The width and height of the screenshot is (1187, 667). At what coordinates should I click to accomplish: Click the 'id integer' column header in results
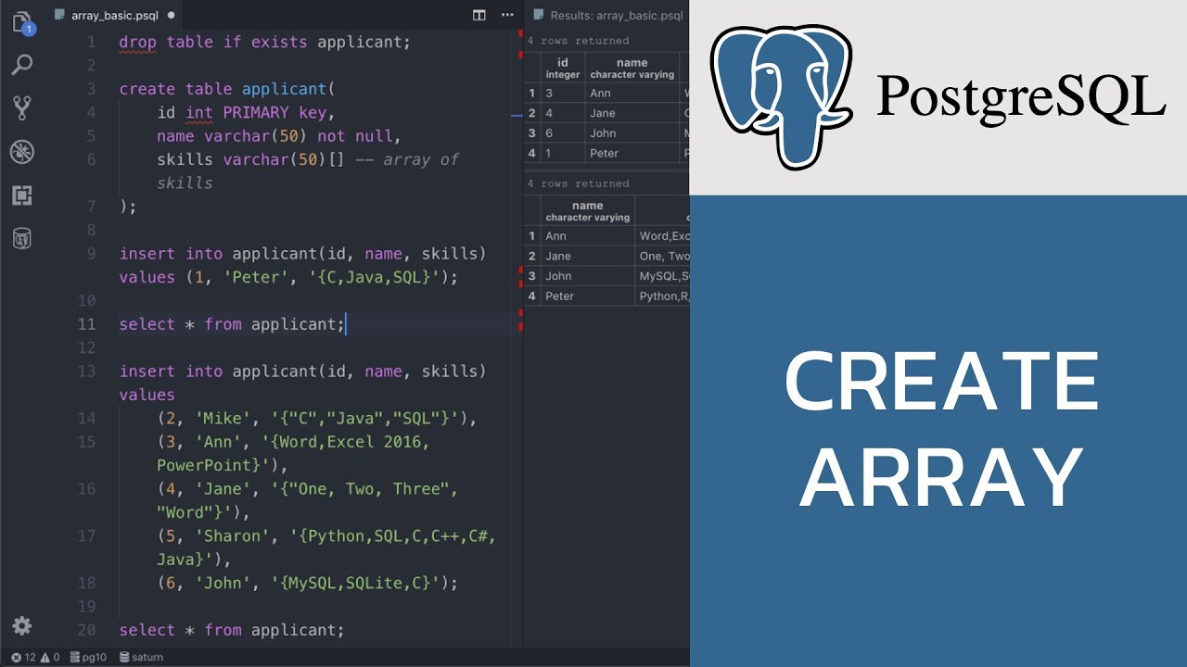pyautogui.click(x=562, y=68)
